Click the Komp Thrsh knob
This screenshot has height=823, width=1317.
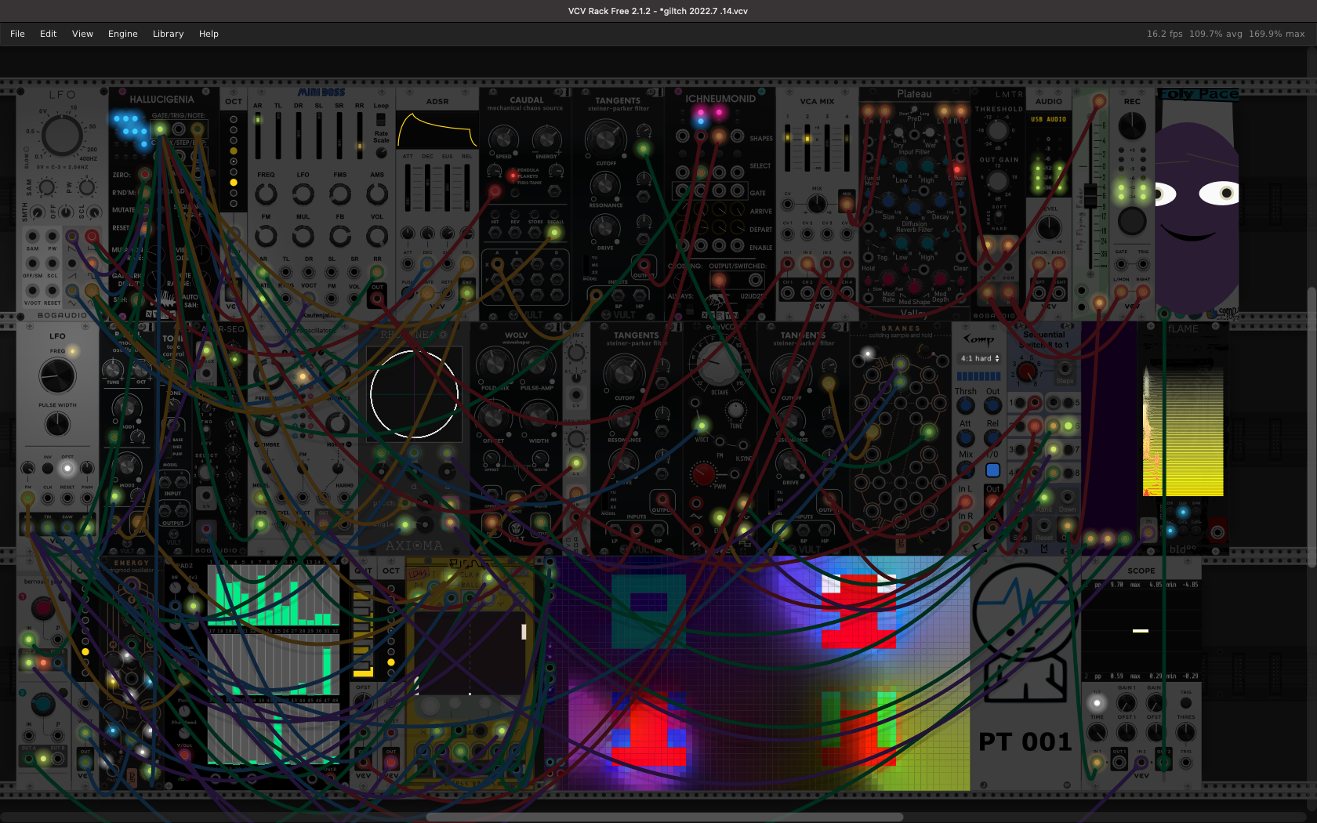tap(966, 406)
